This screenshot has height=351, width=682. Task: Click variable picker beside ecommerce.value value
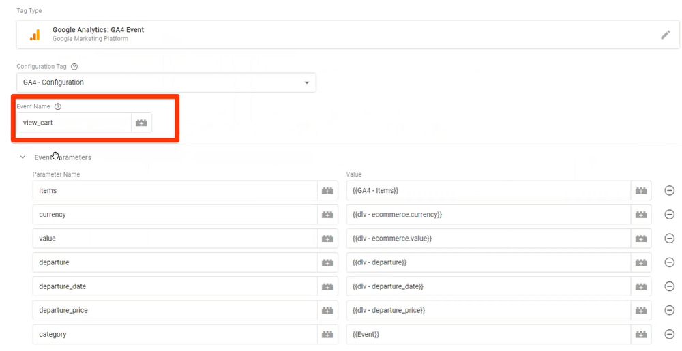coord(641,239)
